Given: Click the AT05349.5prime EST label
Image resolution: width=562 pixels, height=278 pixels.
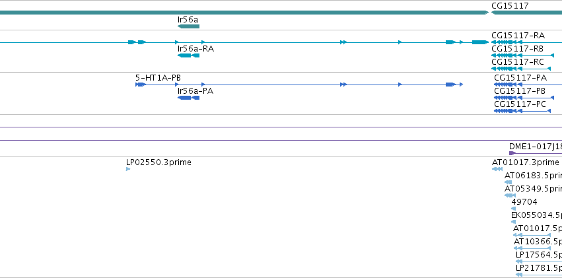Looking at the screenshot, I should point(533,189).
